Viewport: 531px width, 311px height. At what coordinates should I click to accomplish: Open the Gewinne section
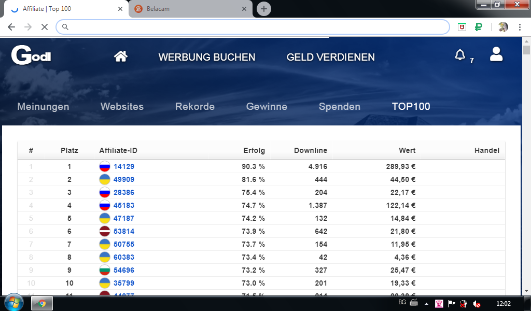267,107
